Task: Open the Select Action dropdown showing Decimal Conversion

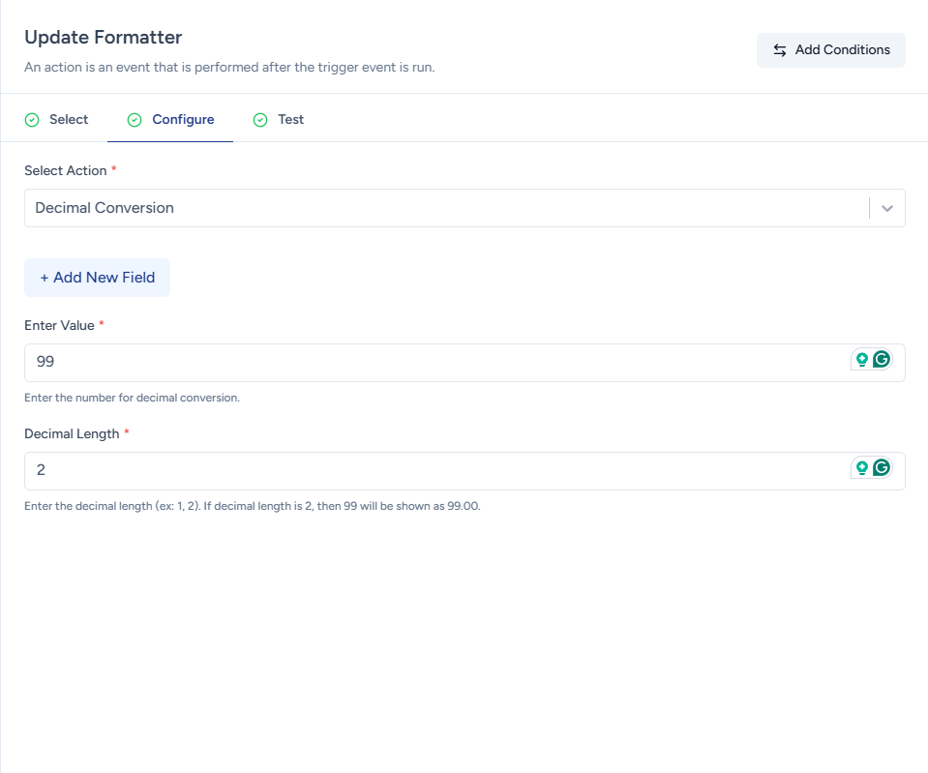Action: pyautogui.click(x=445, y=208)
